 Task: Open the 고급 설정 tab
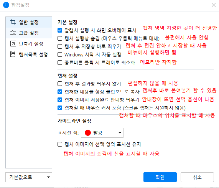point(29,33)
